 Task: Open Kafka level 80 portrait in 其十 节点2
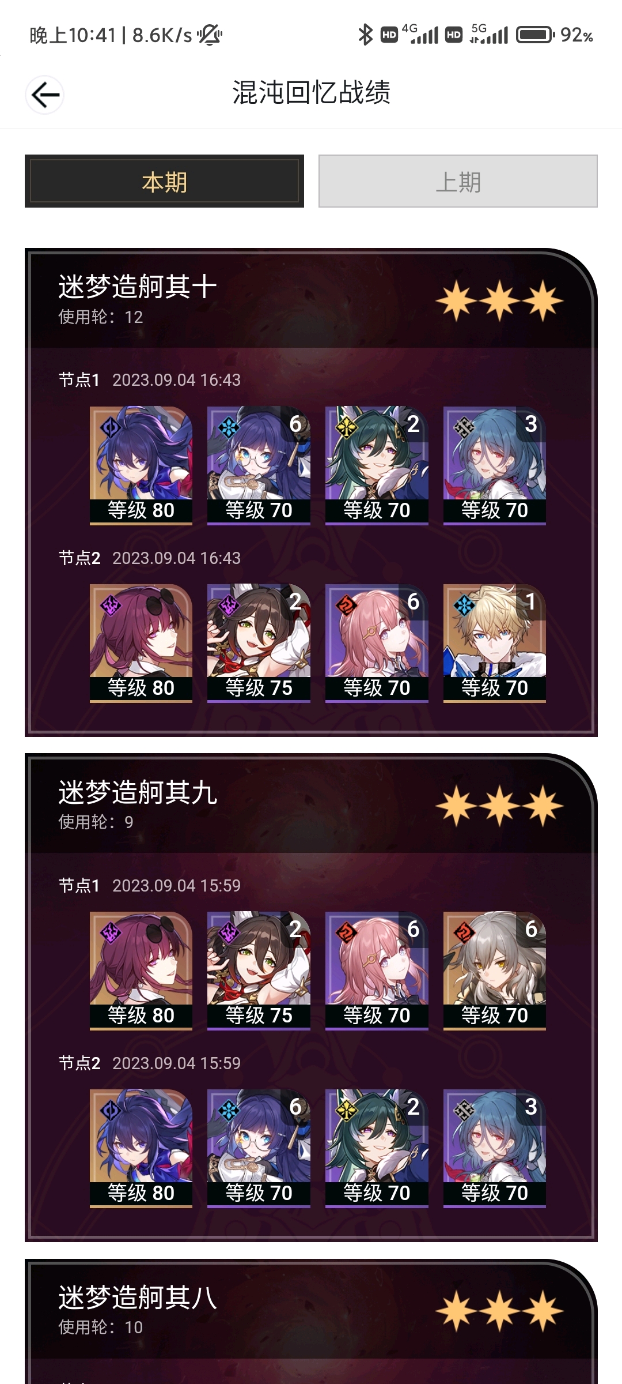[141, 643]
